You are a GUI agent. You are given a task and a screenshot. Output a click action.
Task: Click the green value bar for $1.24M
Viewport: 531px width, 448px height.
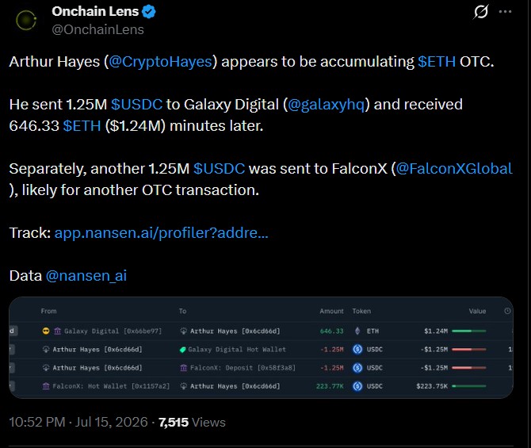coord(469,331)
